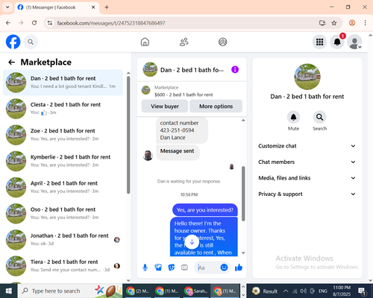Open the ENG language indicator
The image size is (373, 298).
coord(323,291)
